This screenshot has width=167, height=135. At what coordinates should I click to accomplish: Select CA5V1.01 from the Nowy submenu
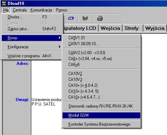(101, 38)
